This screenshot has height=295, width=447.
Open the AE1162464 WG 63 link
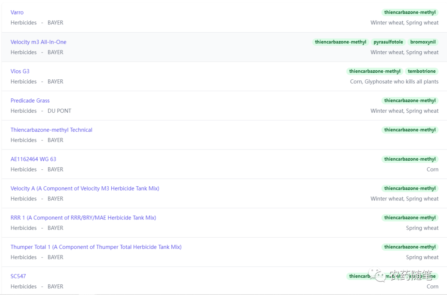tap(34, 159)
